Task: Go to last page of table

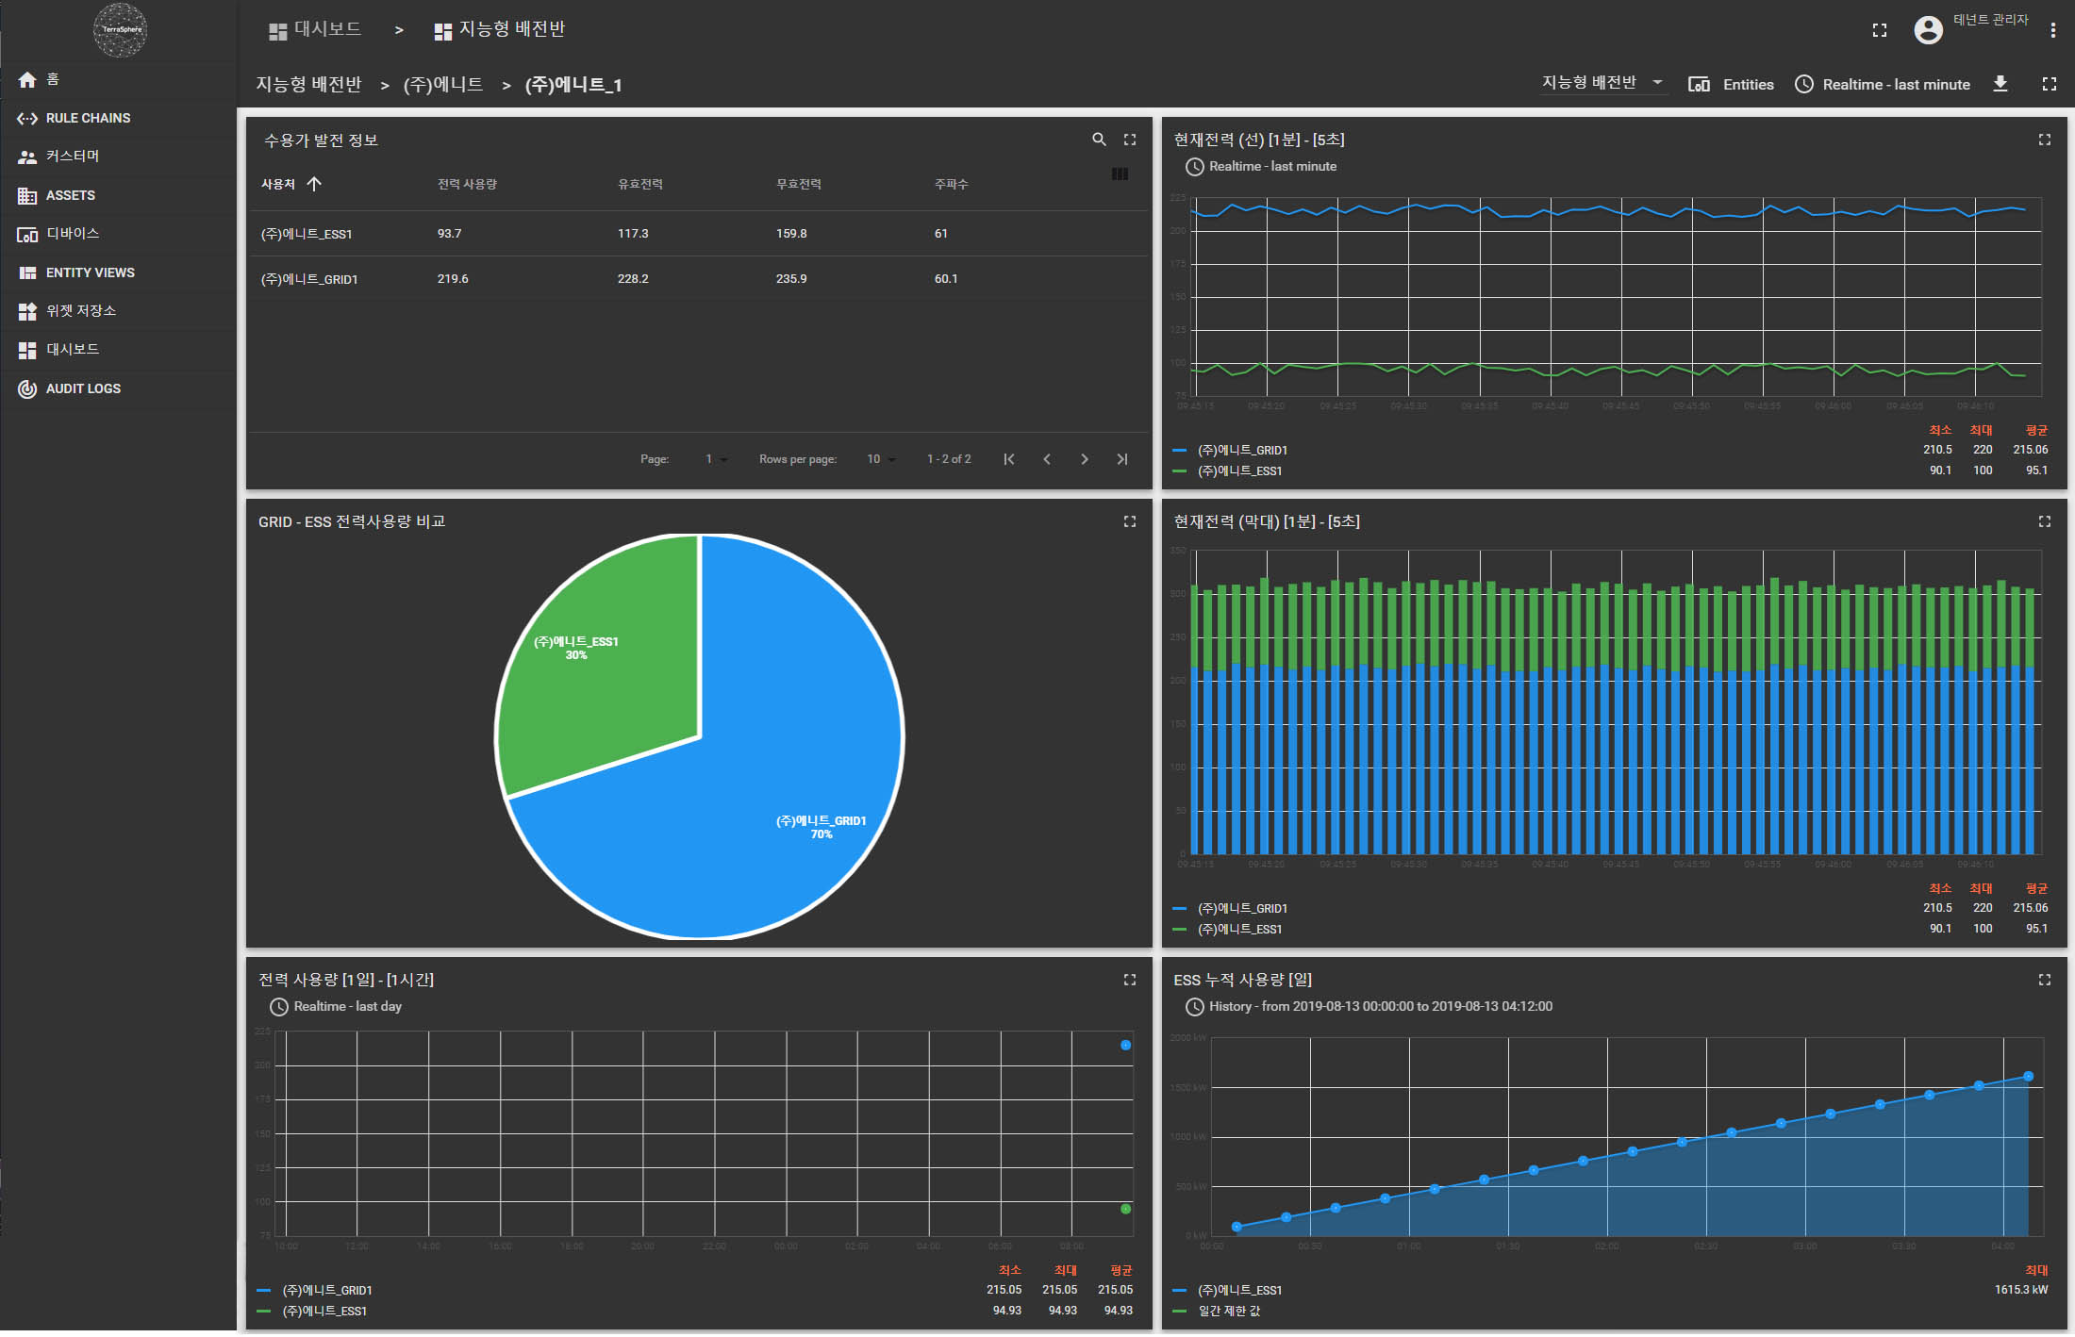Action: coord(1122,459)
